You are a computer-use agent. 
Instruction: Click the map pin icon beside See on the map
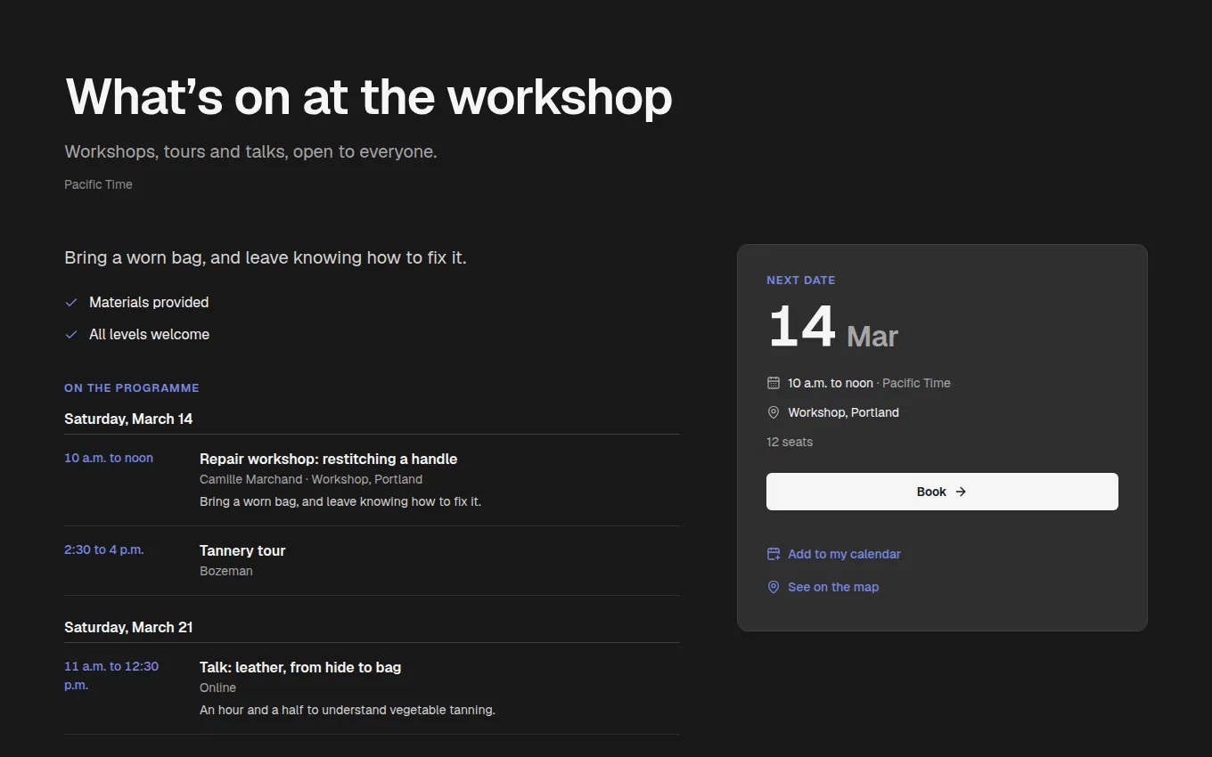pos(774,587)
